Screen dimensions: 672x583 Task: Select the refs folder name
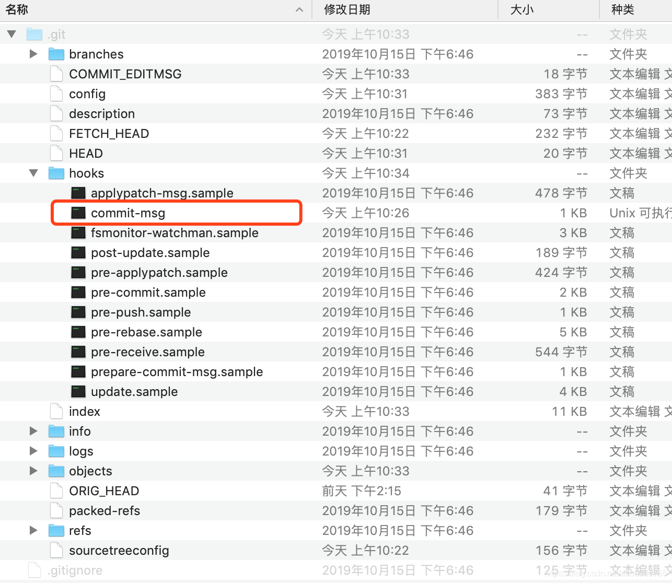coord(80,531)
